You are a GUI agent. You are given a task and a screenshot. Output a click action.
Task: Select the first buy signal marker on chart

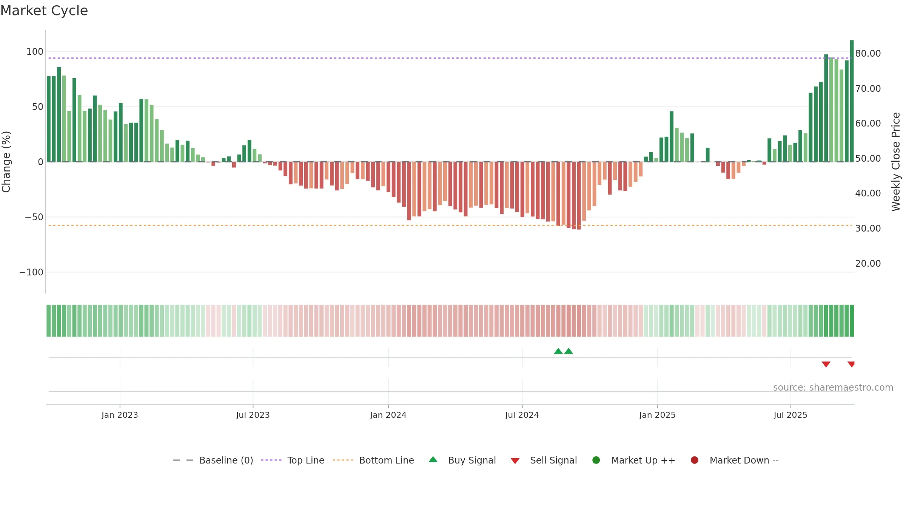558,351
